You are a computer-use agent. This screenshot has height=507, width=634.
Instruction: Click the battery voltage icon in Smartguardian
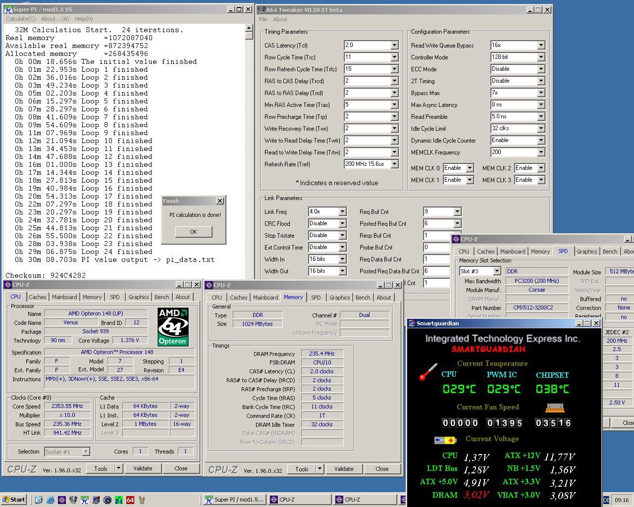pyautogui.click(x=445, y=440)
